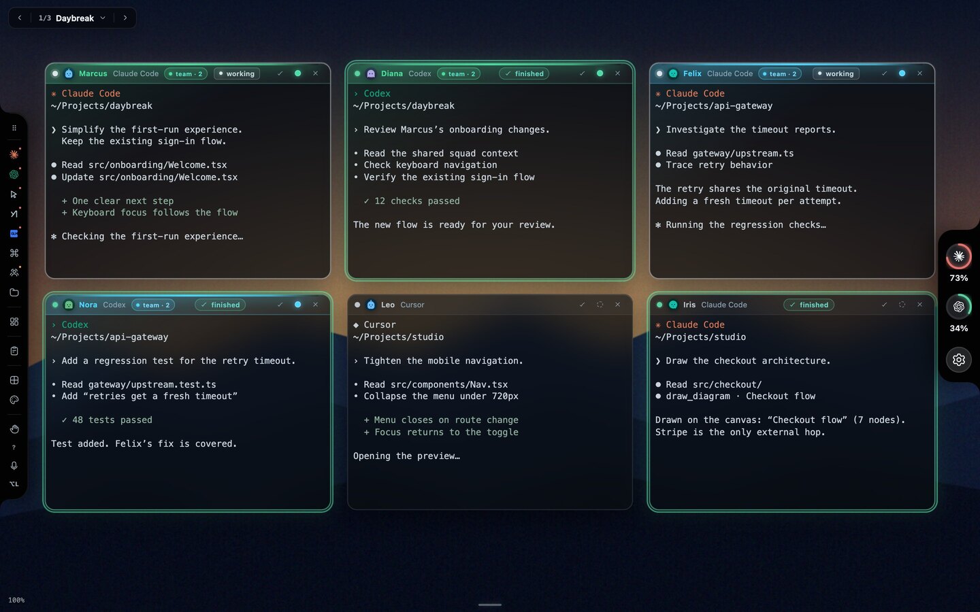Viewport: 980px width, 612px height.
Task: Click "Opening the preview…" in Leo's terminal
Action: click(x=407, y=456)
